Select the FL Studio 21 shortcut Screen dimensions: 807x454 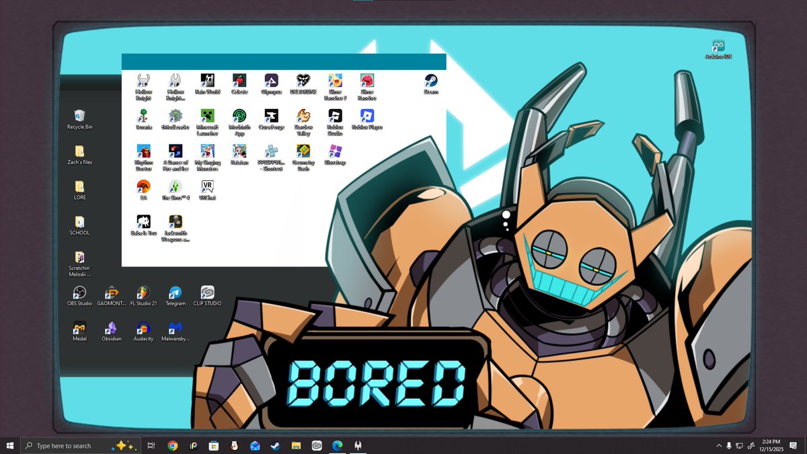pyautogui.click(x=143, y=296)
